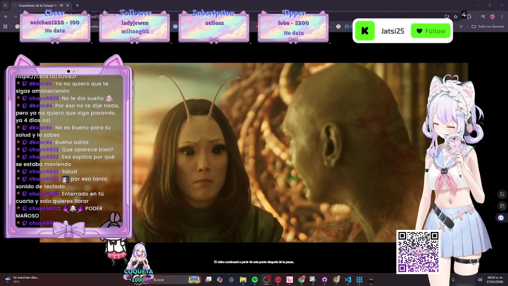Open a new browser tab
The height and width of the screenshot is (286, 508).
coord(77,6)
